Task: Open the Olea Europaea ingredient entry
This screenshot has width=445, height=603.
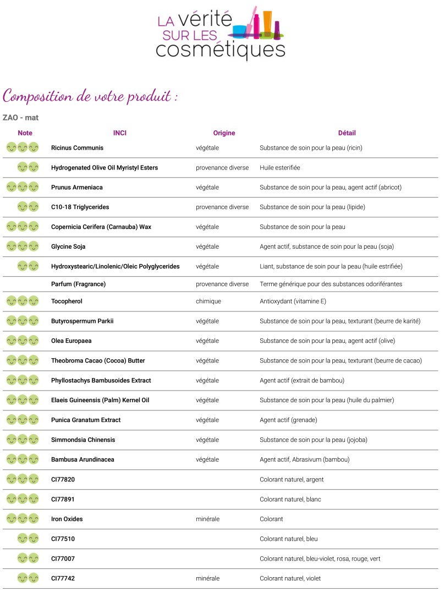Action: 71,341
